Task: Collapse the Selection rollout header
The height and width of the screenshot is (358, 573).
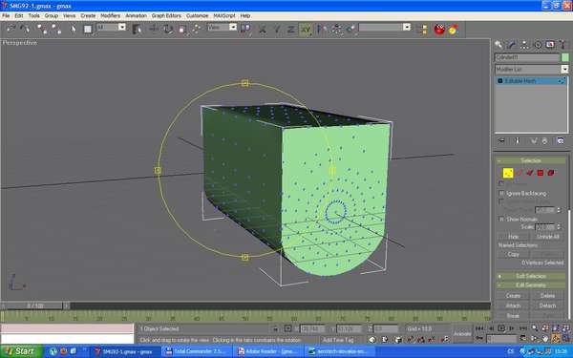Action: pyautogui.click(x=531, y=160)
